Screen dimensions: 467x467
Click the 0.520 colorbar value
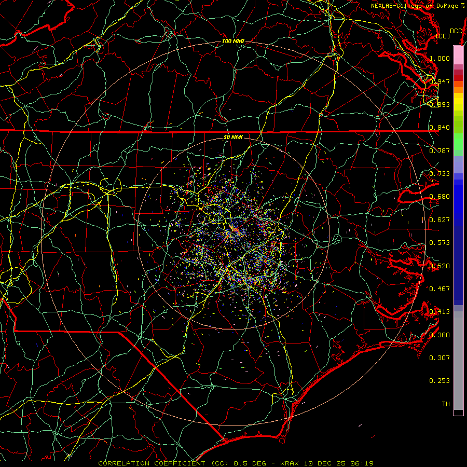tap(439, 266)
